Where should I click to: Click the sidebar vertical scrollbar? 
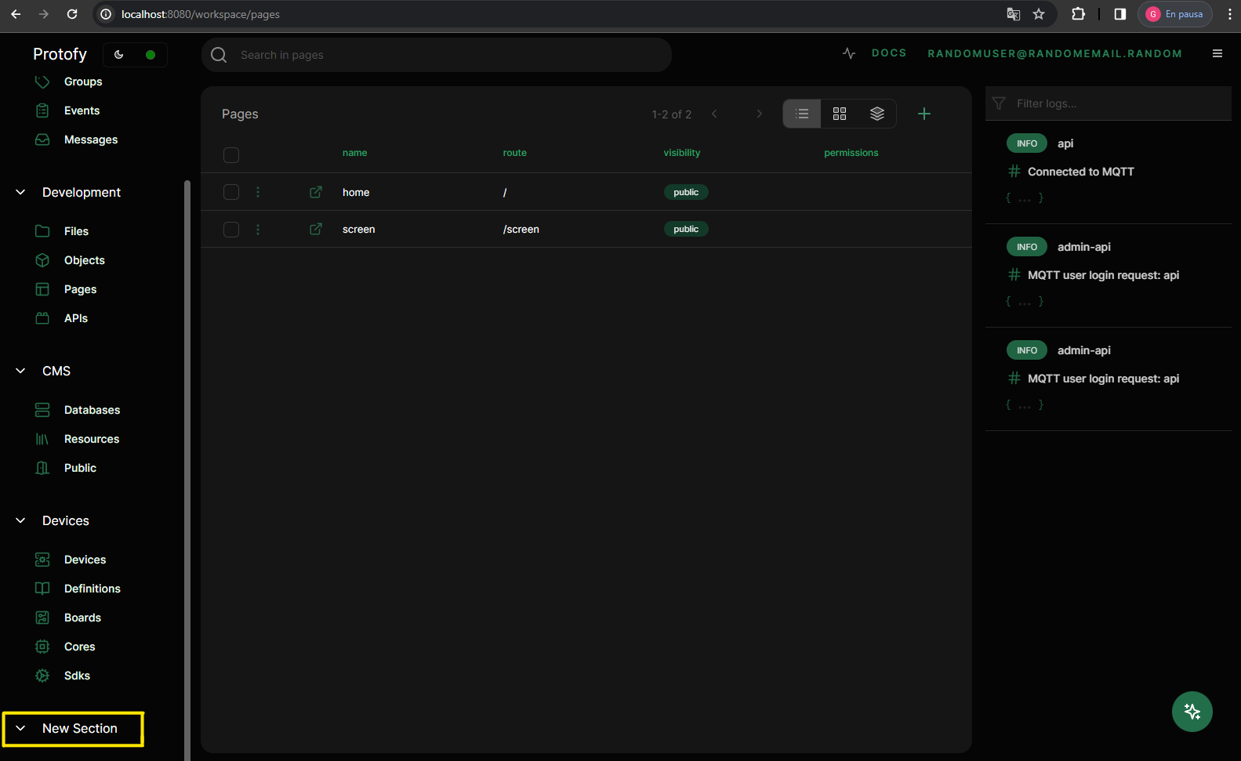coord(187,470)
